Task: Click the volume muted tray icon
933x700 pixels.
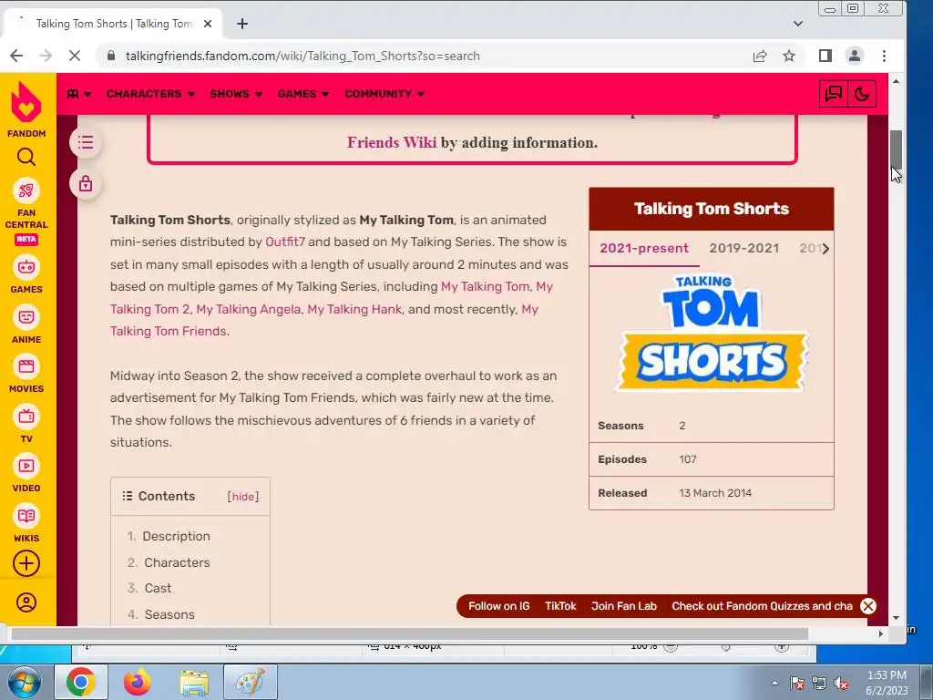Action: click(841, 684)
